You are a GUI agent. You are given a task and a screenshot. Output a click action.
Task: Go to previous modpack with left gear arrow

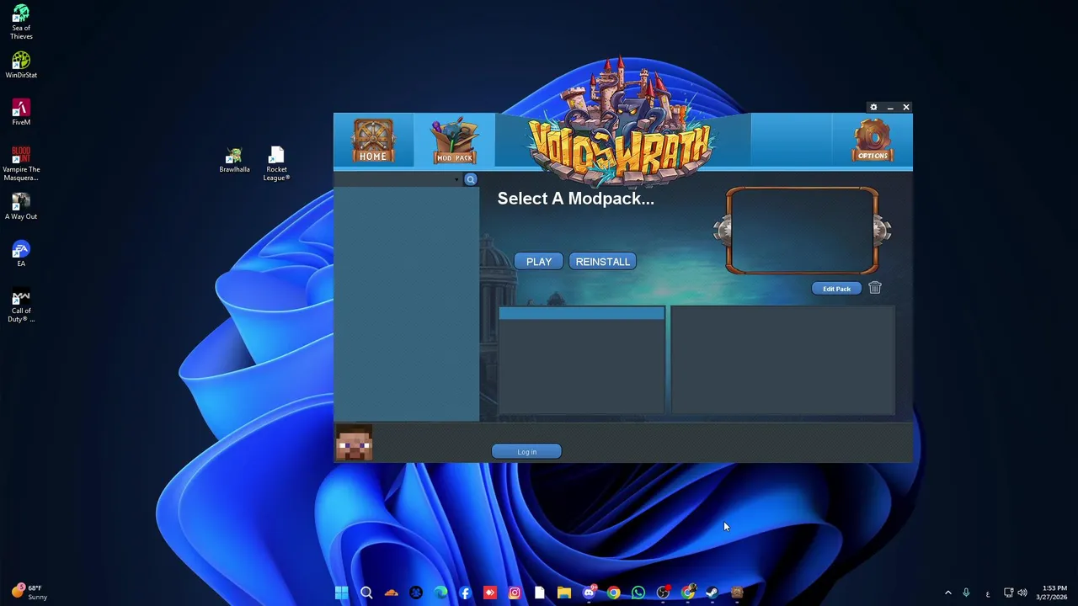tap(722, 231)
